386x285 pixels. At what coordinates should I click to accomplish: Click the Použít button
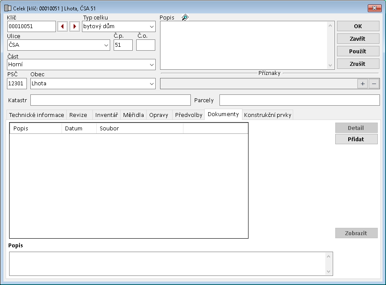point(358,51)
